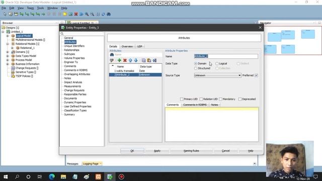The image size is (322, 181).
Task: Enable the Relation UID checkbox
Action: pyautogui.click(x=201, y=99)
